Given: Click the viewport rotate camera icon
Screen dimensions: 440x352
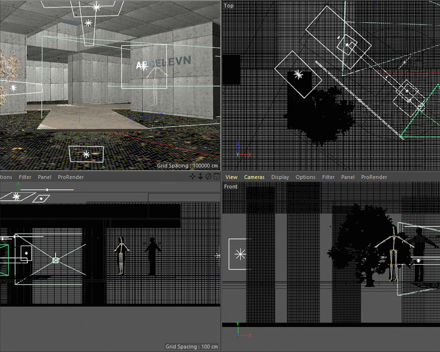Looking at the screenshot, I should point(208,176).
